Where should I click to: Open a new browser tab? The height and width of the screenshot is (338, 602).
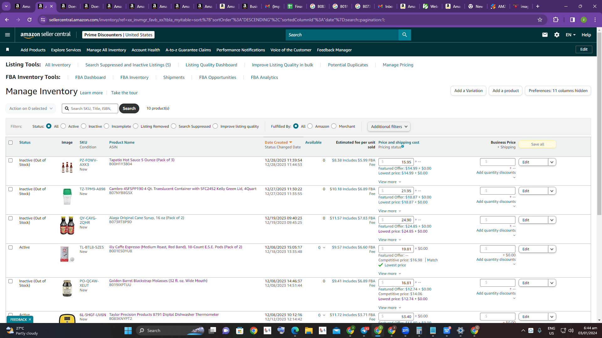(x=538, y=6)
